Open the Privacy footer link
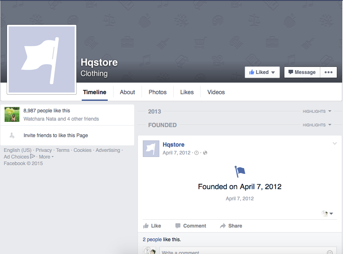 (x=44, y=150)
